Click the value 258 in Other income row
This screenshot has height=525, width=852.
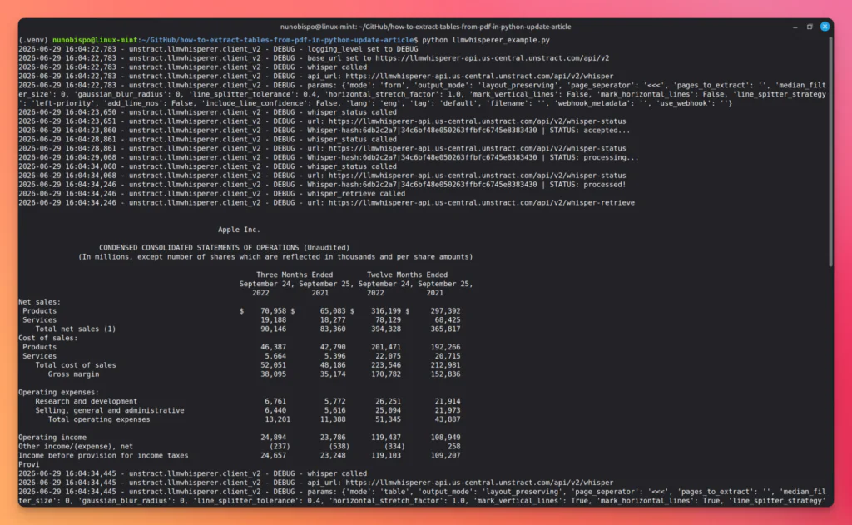454,447
